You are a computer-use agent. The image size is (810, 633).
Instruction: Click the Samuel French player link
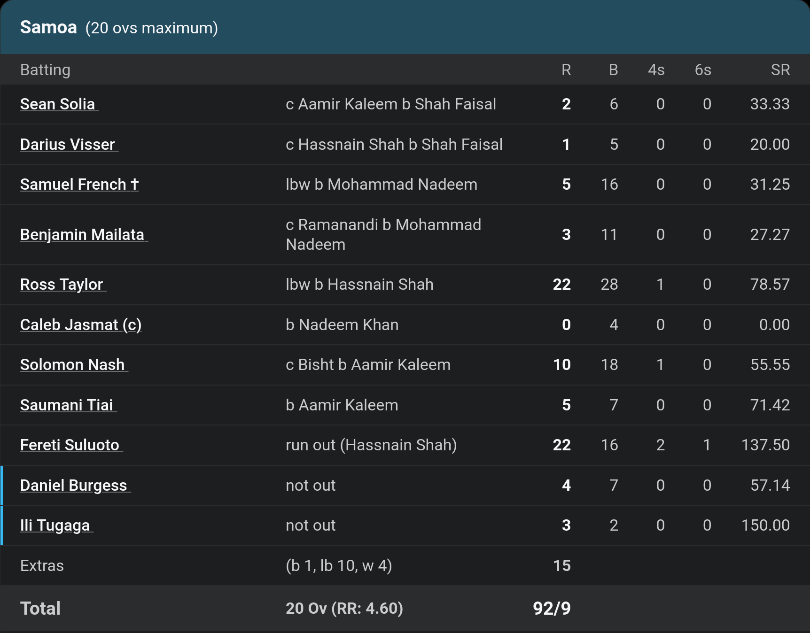tap(79, 185)
